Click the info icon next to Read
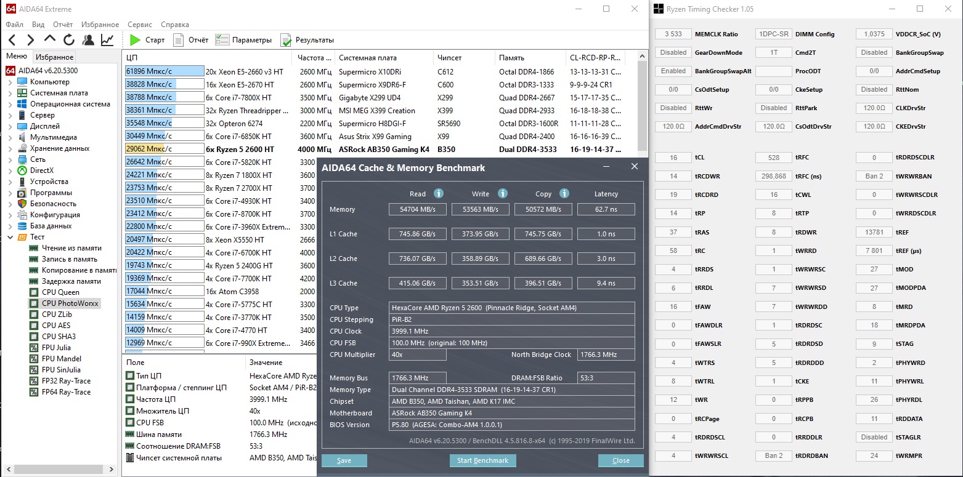The width and height of the screenshot is (963, 477). (439, 193)
